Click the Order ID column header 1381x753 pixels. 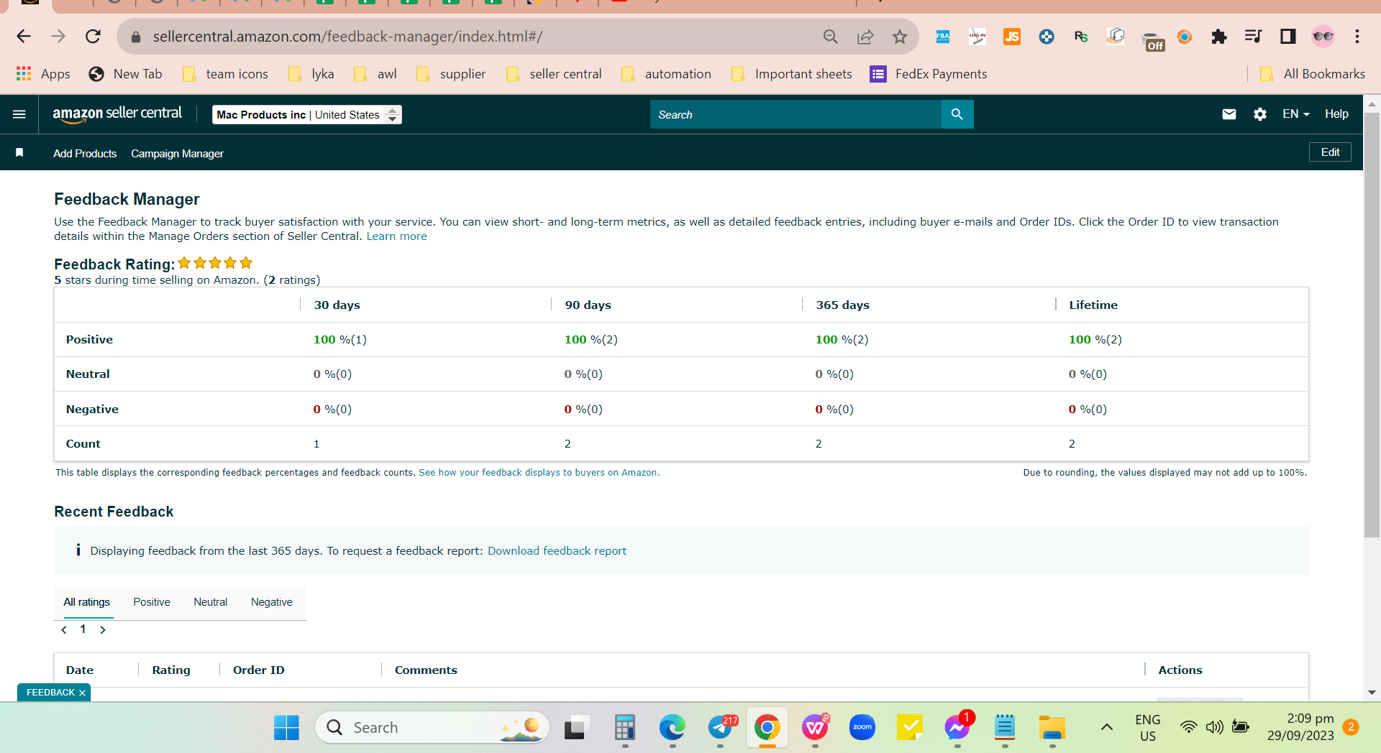click(x=259, y=670)
